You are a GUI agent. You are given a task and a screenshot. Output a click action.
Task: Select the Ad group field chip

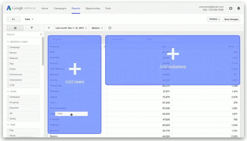pyautogui.click(x=23, y=102)
